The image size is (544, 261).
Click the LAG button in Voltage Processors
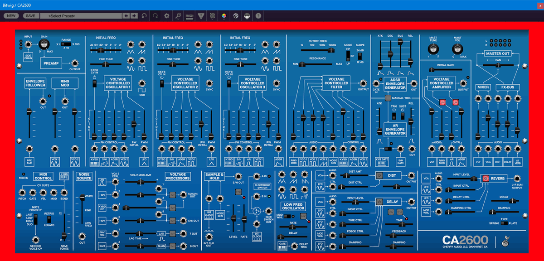click(x=161, y=234)
